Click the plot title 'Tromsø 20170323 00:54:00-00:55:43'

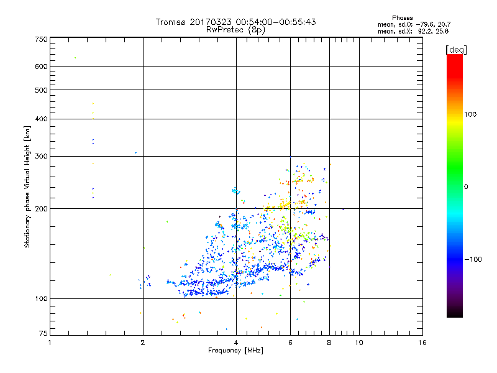click(x=235, y=22)
